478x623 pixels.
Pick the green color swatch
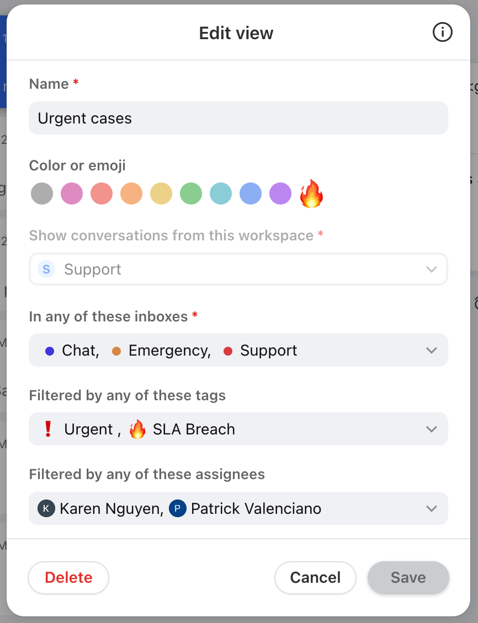(x=191, y=194)
